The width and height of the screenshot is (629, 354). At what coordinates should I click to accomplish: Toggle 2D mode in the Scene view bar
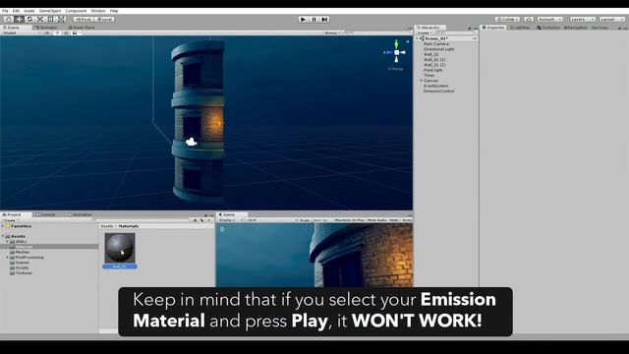click(x=47, y=32)
